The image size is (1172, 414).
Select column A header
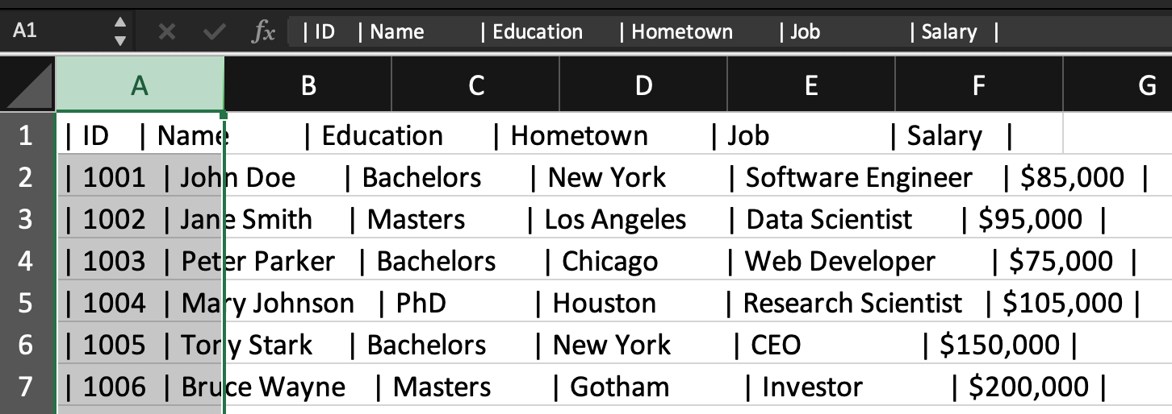click(x=140, y=85)
